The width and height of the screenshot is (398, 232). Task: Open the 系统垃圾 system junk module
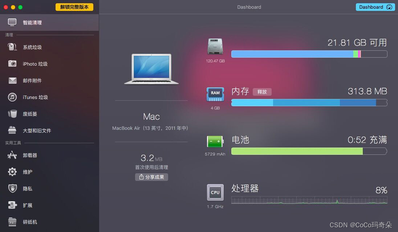pos(49,47)
